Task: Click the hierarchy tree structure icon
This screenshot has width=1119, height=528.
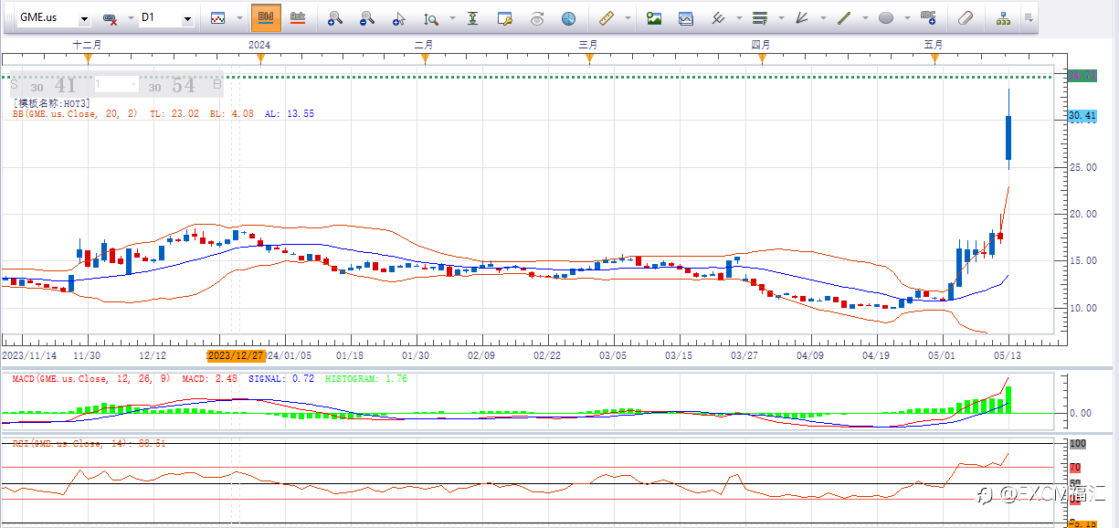Action: coord(1003,18)
